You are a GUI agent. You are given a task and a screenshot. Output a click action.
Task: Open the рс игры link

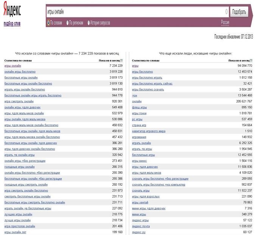pos(137,119)
